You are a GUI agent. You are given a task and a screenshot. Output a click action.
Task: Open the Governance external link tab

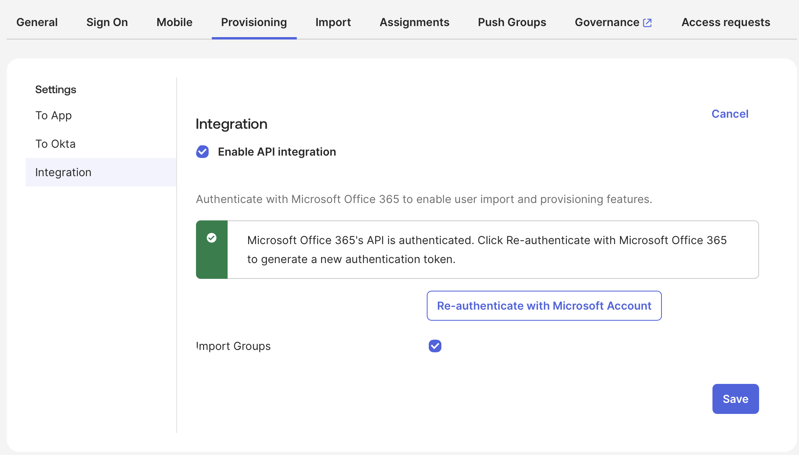pyautogui.click(x=613, y=22)
